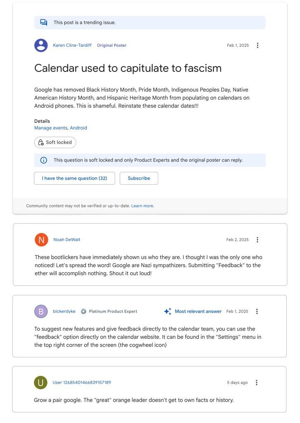Click Learn more link
The height and width of the screenshot is (423, 300).
click(142, 206)
